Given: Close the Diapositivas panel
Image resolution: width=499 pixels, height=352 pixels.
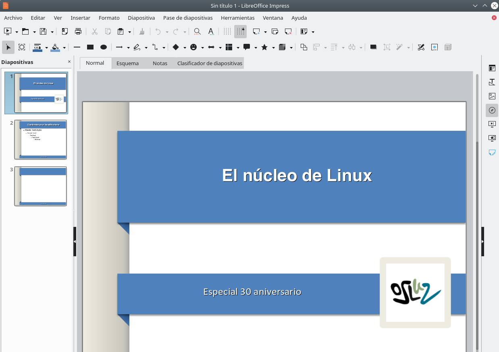Looking at the screenshot, I should 69,62.
